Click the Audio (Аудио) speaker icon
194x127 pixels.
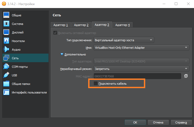tap(6, 49)
